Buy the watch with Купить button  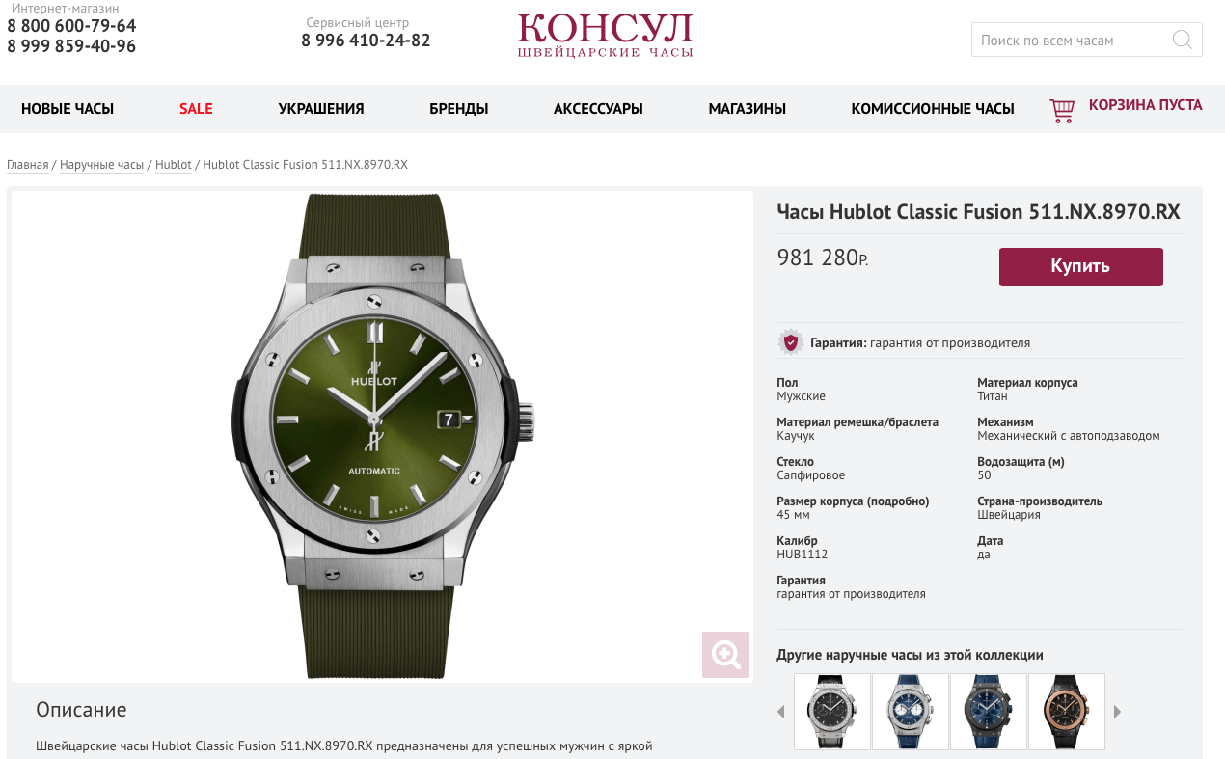(1081, 267)
